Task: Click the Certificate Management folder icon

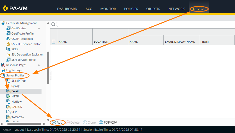Action: [x=3, y=23]
